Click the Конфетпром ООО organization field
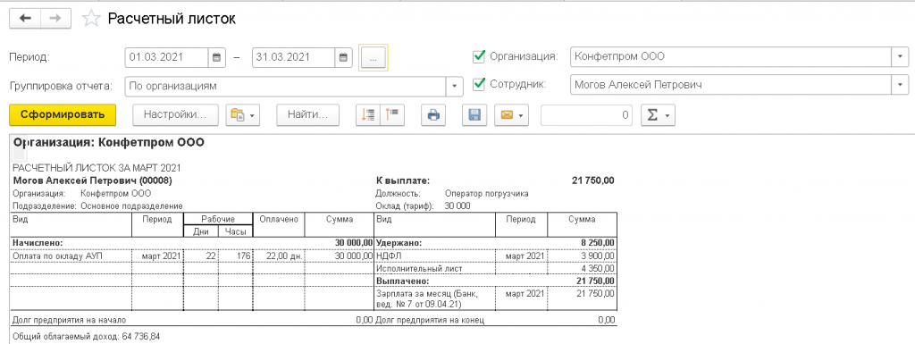Viewport: 915px width, 344px height. (x=731, y=56)
